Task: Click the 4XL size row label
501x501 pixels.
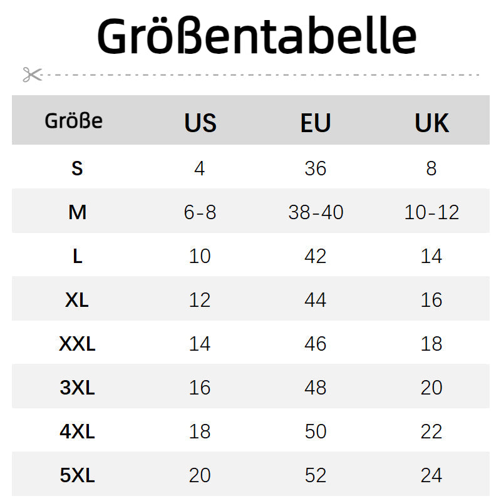Action: pyautogui.click(x=77, y=431)
